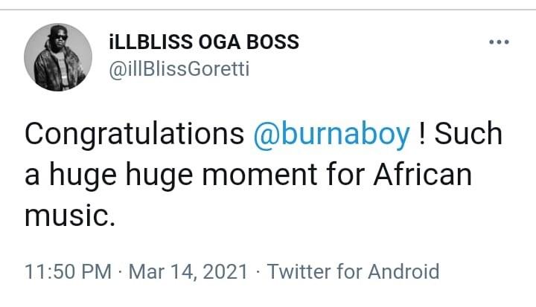
Task: Click the year 2021 in the date
Action: pos(224,271)
